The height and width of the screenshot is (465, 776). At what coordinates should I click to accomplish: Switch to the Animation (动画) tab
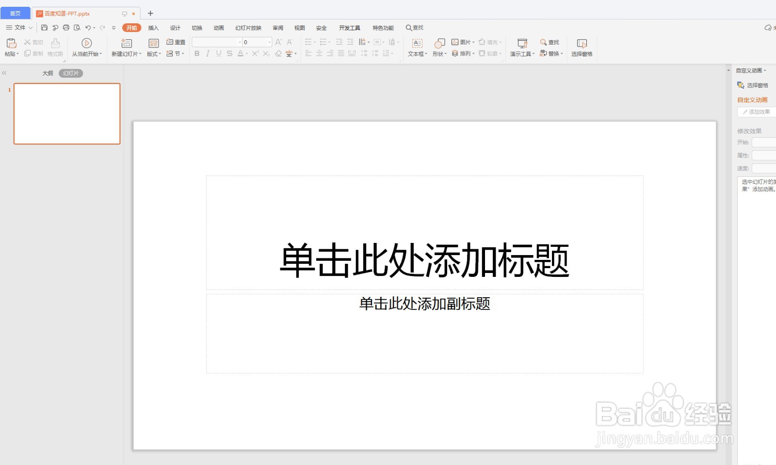tap(219, 28)
